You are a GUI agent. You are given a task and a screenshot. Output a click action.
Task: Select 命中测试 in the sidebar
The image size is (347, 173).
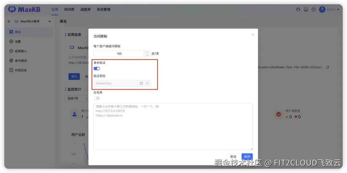pyautogui.click(x=30, y=61)
